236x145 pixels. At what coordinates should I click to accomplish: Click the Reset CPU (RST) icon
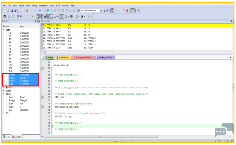click(x=5, y=16)
